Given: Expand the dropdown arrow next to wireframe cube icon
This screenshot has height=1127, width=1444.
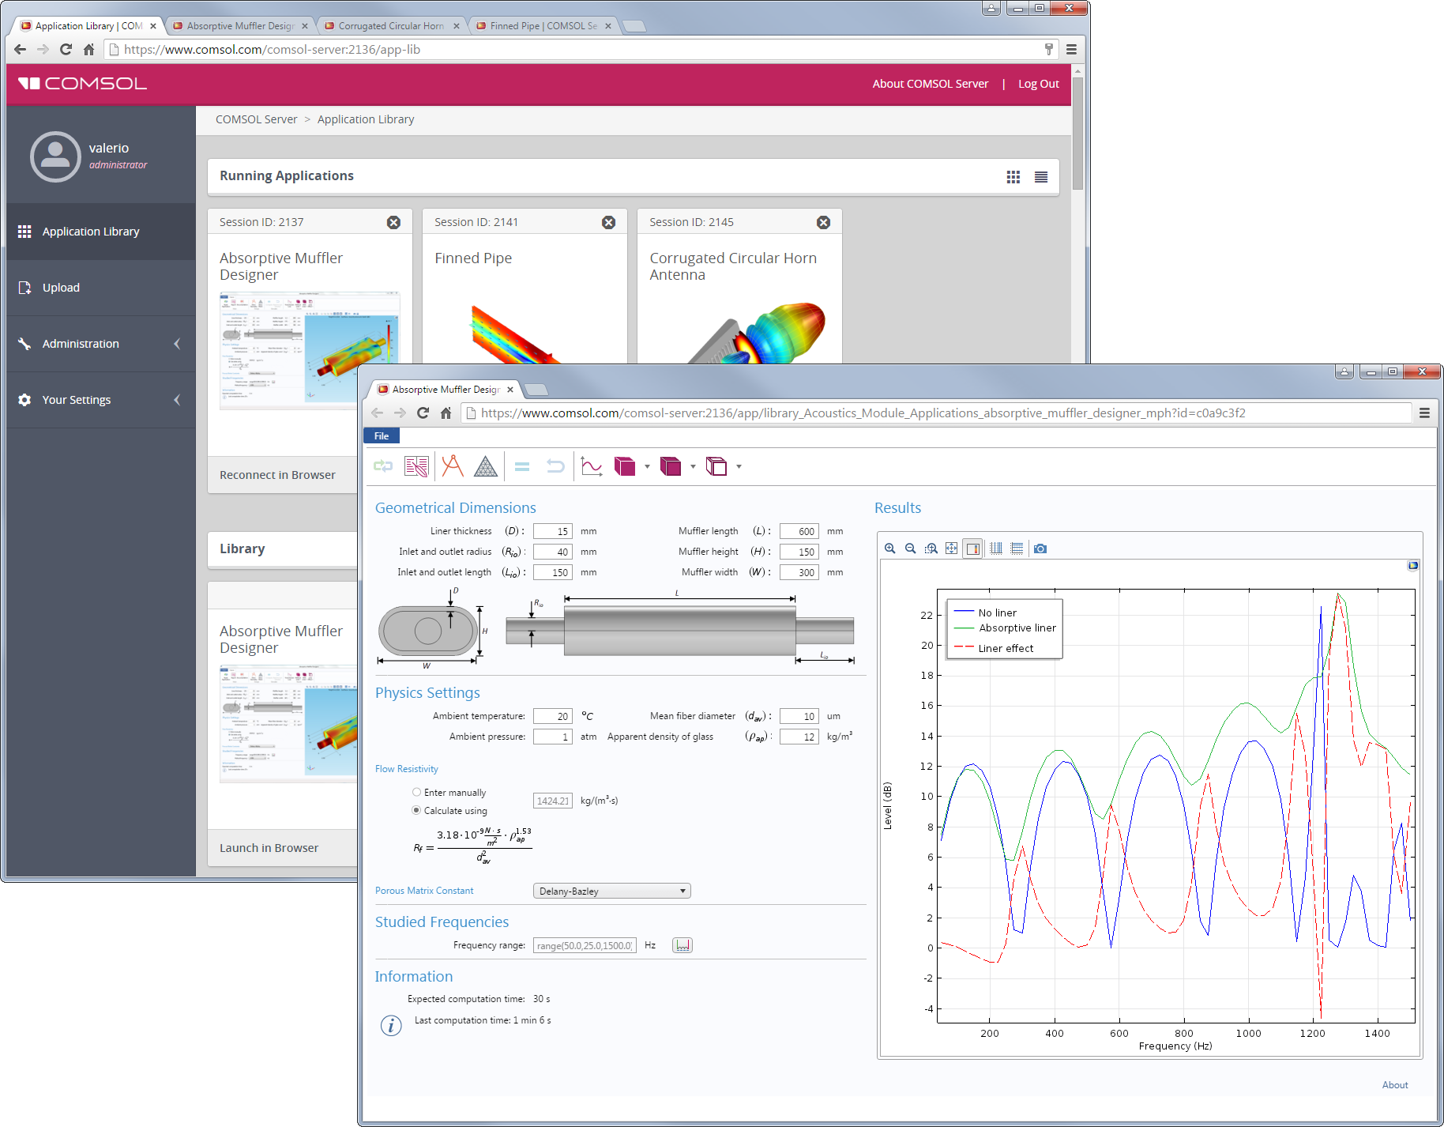Looking at the screenshot, I should point(739,466).
